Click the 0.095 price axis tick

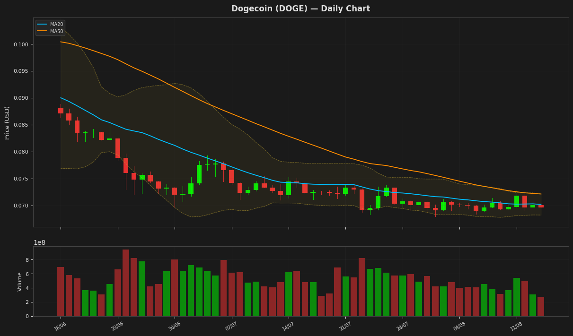pos(21,71)
